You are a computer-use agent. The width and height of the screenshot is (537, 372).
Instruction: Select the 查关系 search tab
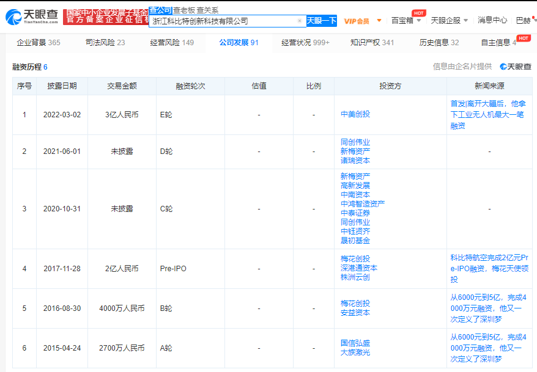point(207,10)
